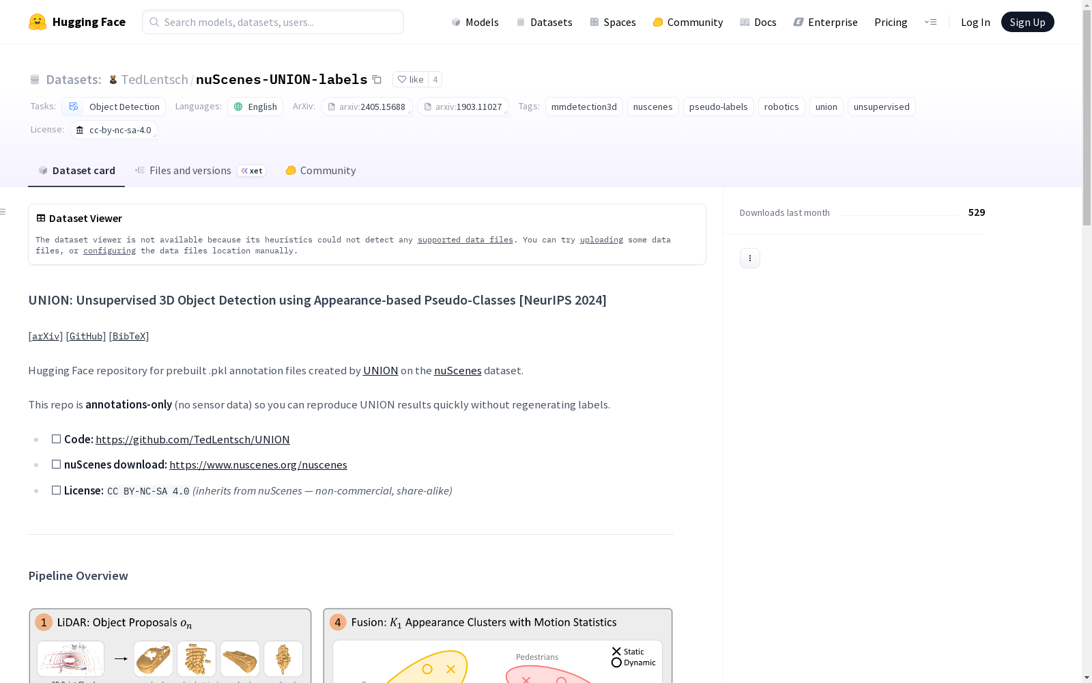
Task: Select the Dataset card tab
Action: click(x=76, y=171)
